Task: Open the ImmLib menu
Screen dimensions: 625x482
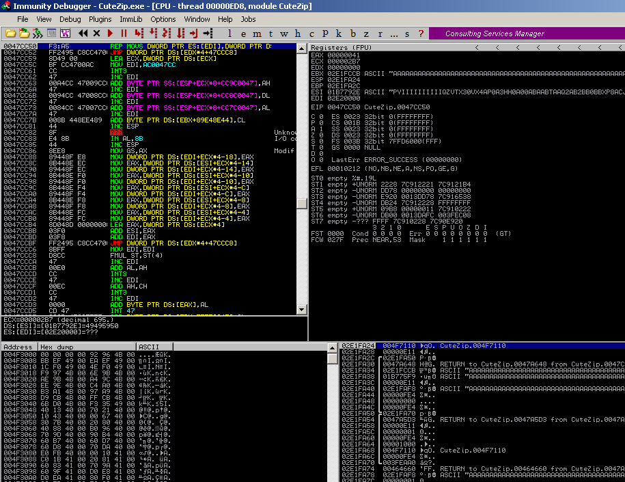Action: (x=130, y=19)
